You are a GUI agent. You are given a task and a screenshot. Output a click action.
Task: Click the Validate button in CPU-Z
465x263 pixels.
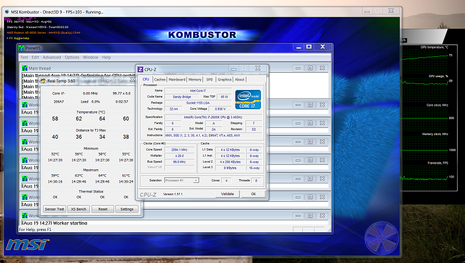227,194
